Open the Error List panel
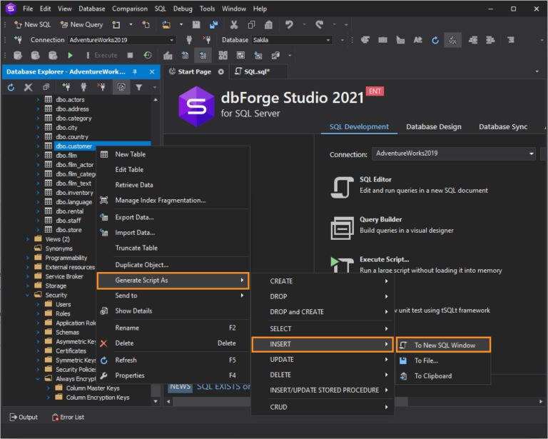This screenshot has width=548, height=439. [x=68, y=417]
